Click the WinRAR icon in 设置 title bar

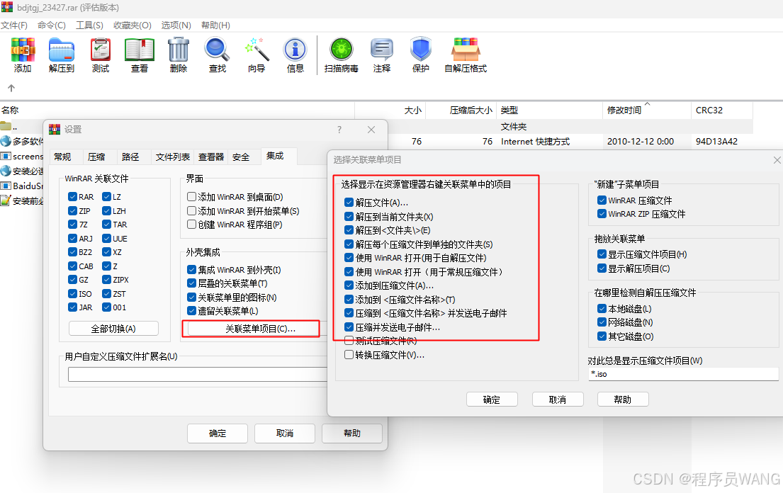click(55, 129)
